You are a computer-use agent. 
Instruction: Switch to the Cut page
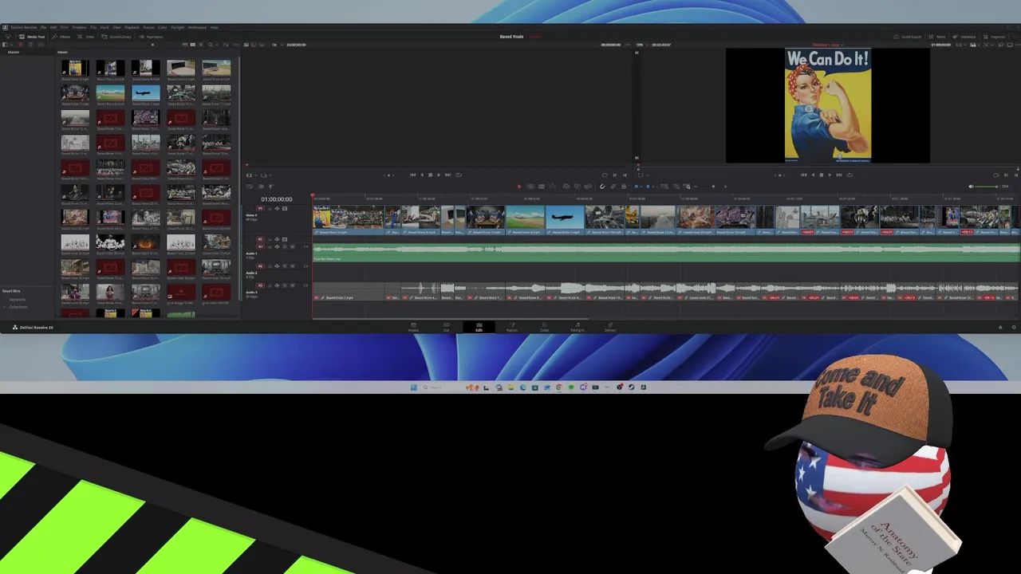click(x=446, y=327)
